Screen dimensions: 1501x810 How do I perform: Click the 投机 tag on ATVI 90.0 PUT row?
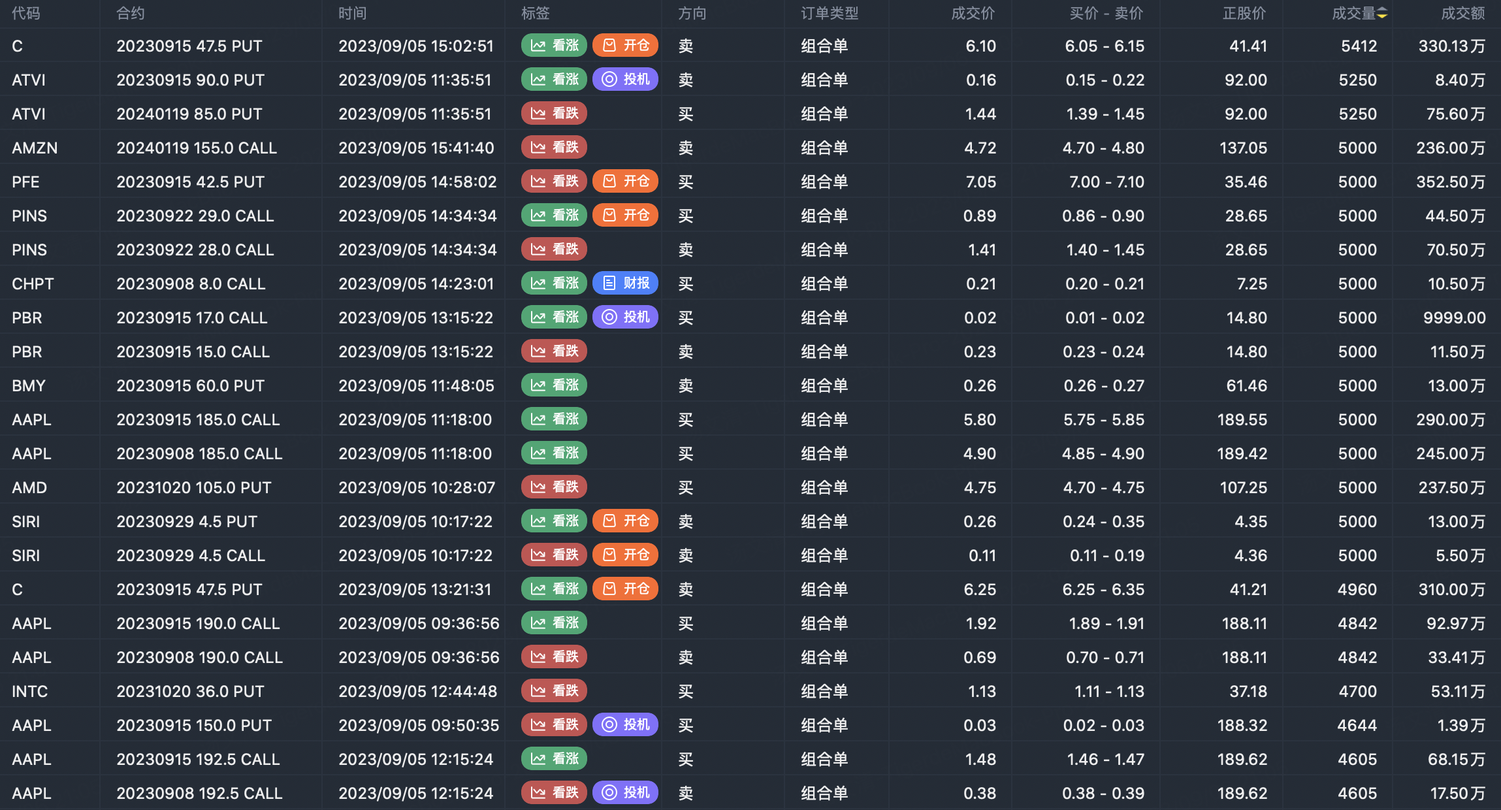coord(625,80)
